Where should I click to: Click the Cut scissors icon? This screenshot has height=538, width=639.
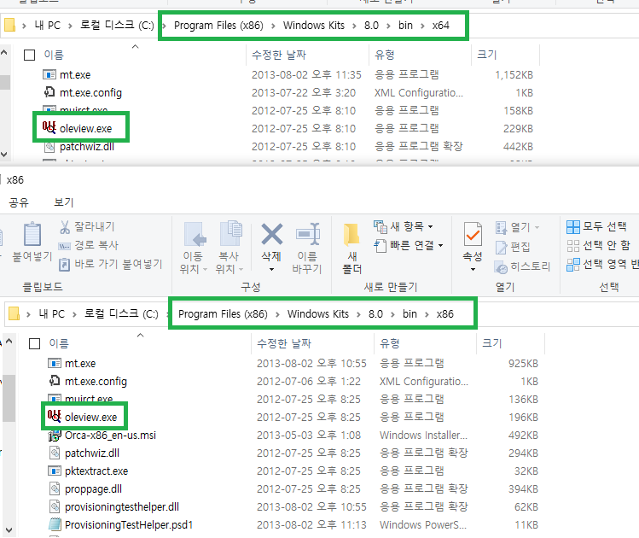pos(65,227)
